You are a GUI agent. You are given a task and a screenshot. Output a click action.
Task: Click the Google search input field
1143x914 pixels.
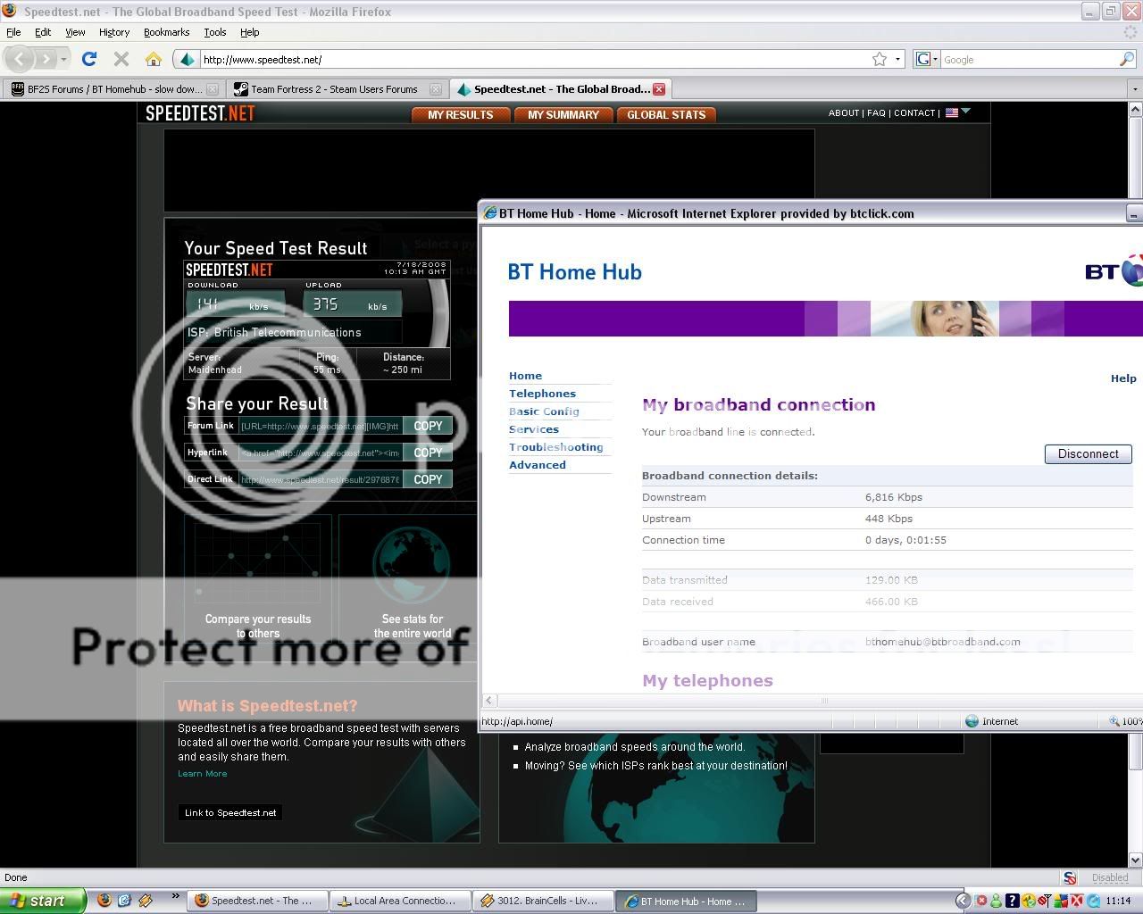point(1030,60)
